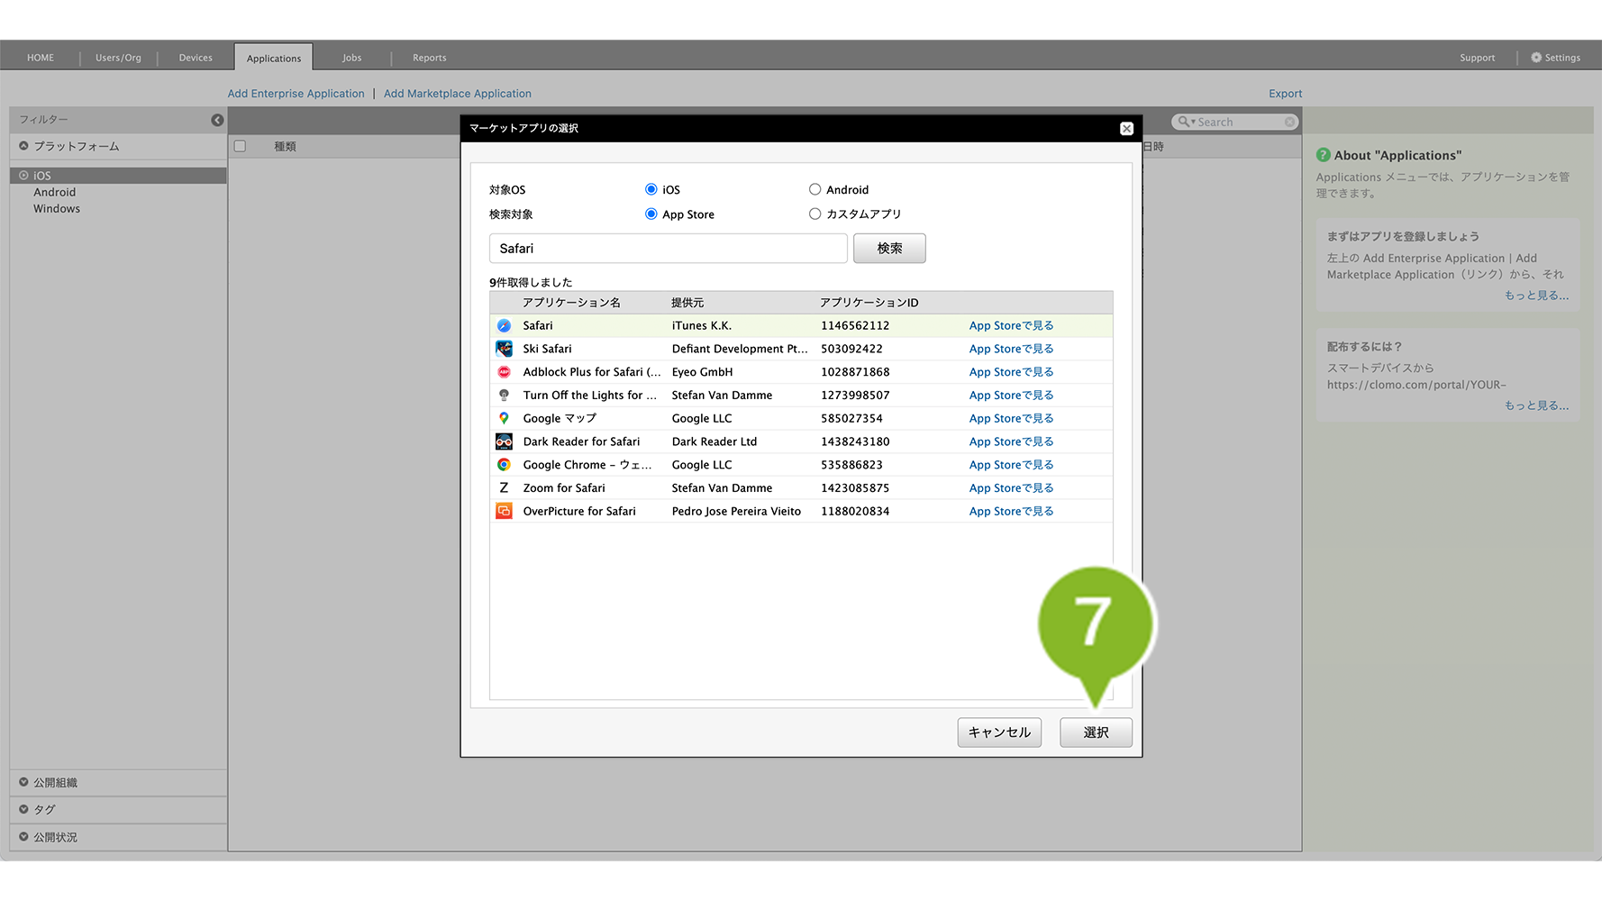Click the Ski Safari app icon

[504, 349]
